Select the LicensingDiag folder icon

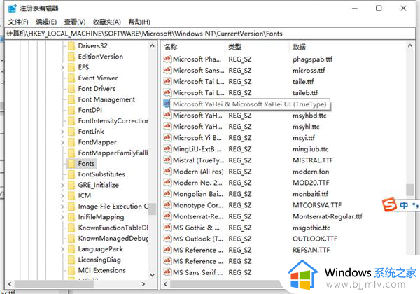71,260
